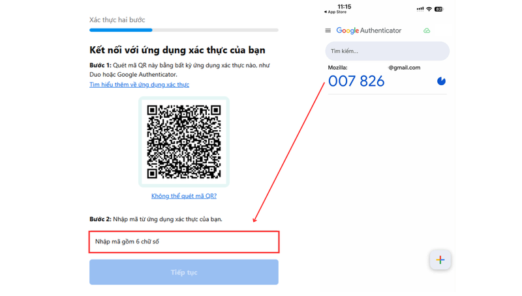The image size is (522, 296).
Task: Click the 'Tìm kiếm...' search box
Action: 387,51
